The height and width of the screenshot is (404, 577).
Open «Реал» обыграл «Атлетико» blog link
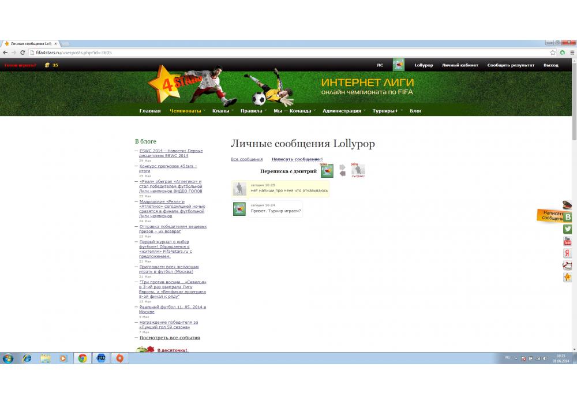click(170, 186)
